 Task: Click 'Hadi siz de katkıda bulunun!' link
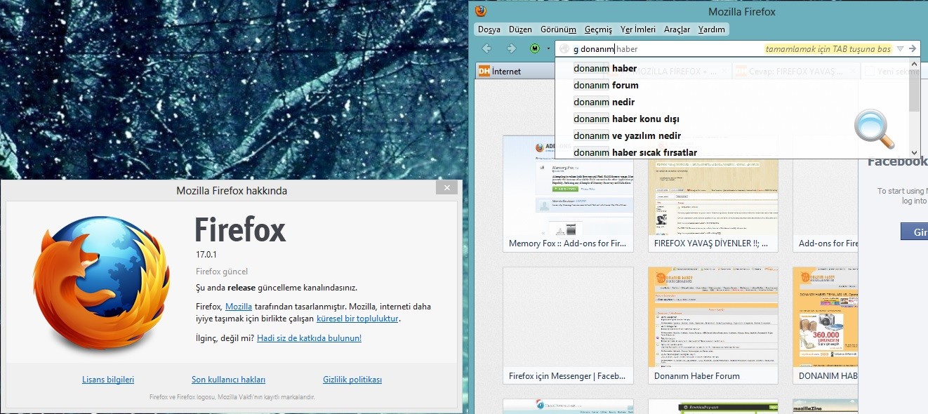click(309, 338)
